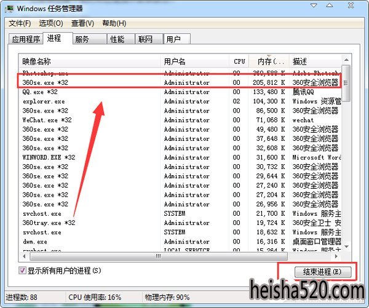
Task: Open the 文件(F) menu
Action: (20, 23)
